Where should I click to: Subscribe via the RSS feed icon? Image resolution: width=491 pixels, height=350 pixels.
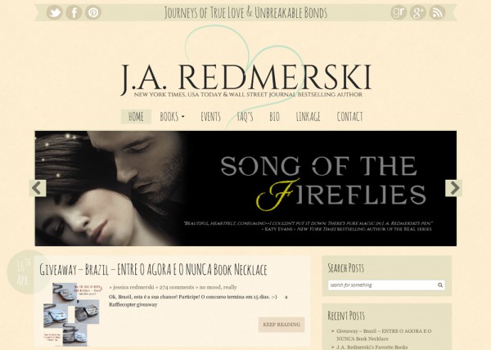pyautogui.click(x=437, y=12)
